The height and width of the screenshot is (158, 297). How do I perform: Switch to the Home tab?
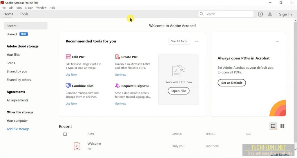pos(8,14)
